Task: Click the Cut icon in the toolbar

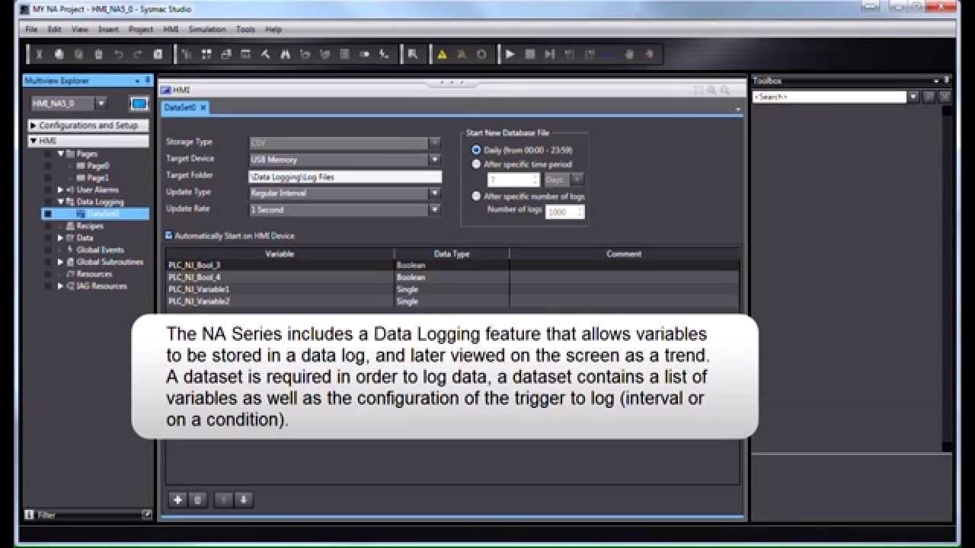Action: [40, 55]
